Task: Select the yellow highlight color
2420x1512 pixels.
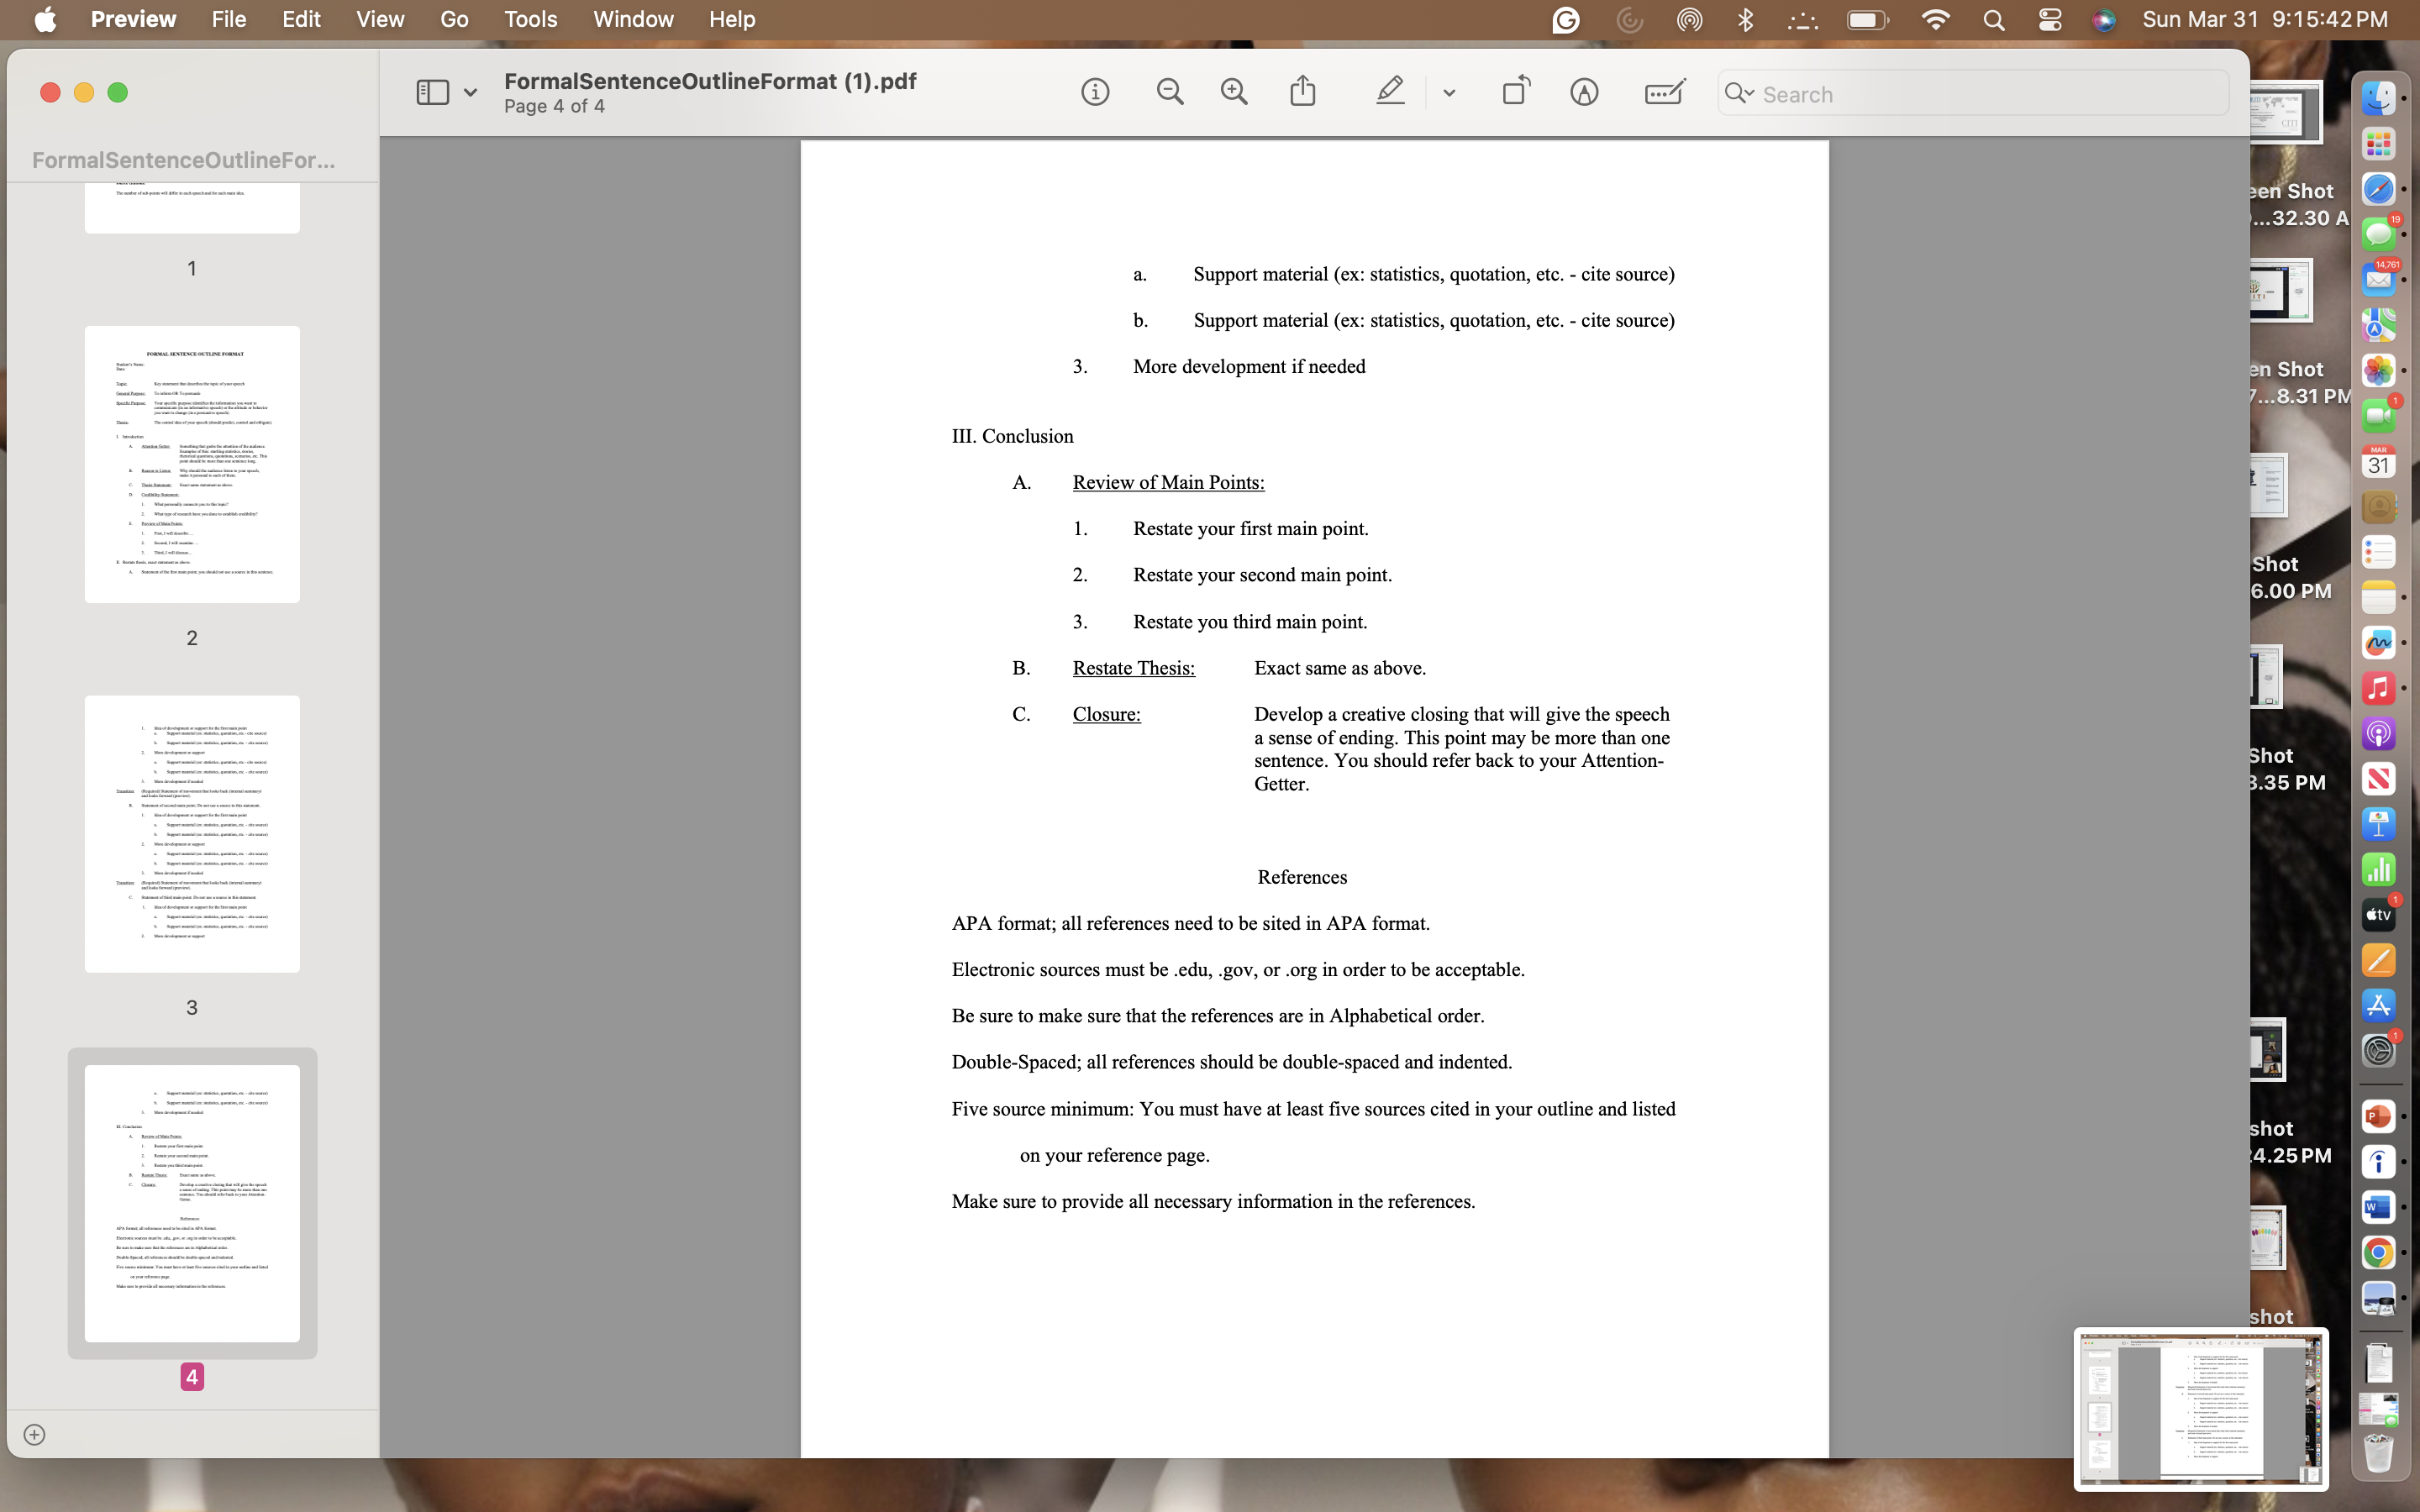Action: point(1391,92)
